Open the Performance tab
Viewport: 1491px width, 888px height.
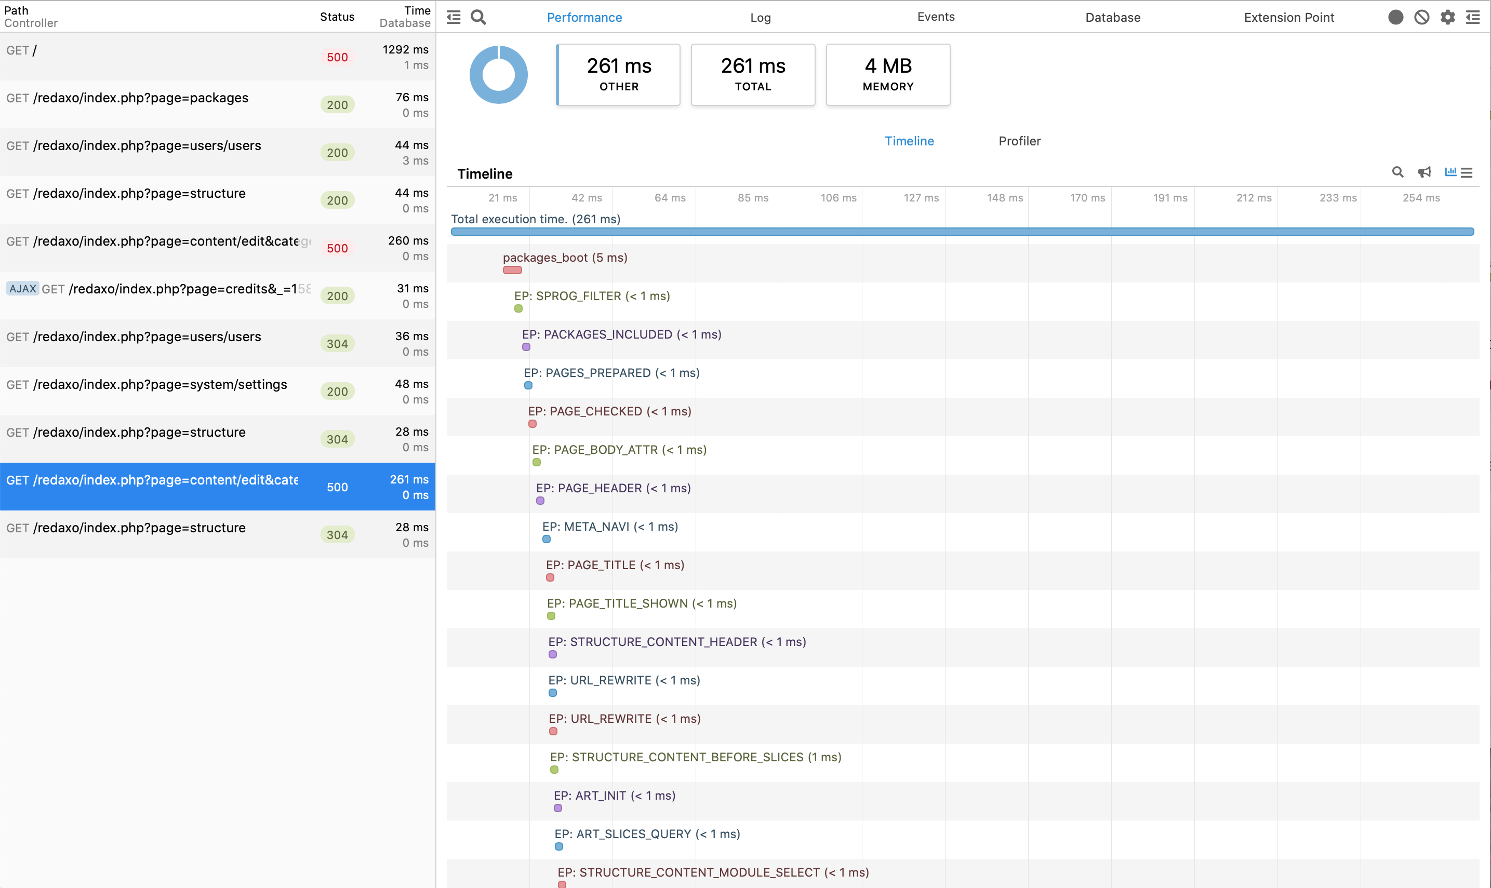pos(584,17)
